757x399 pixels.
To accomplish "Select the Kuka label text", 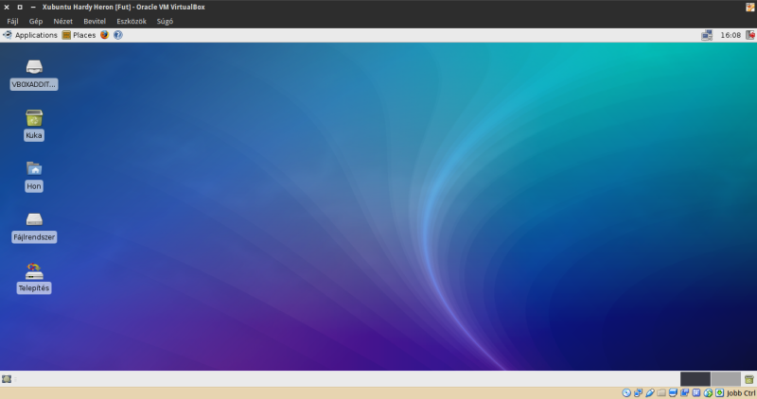I will click(34, 135).
